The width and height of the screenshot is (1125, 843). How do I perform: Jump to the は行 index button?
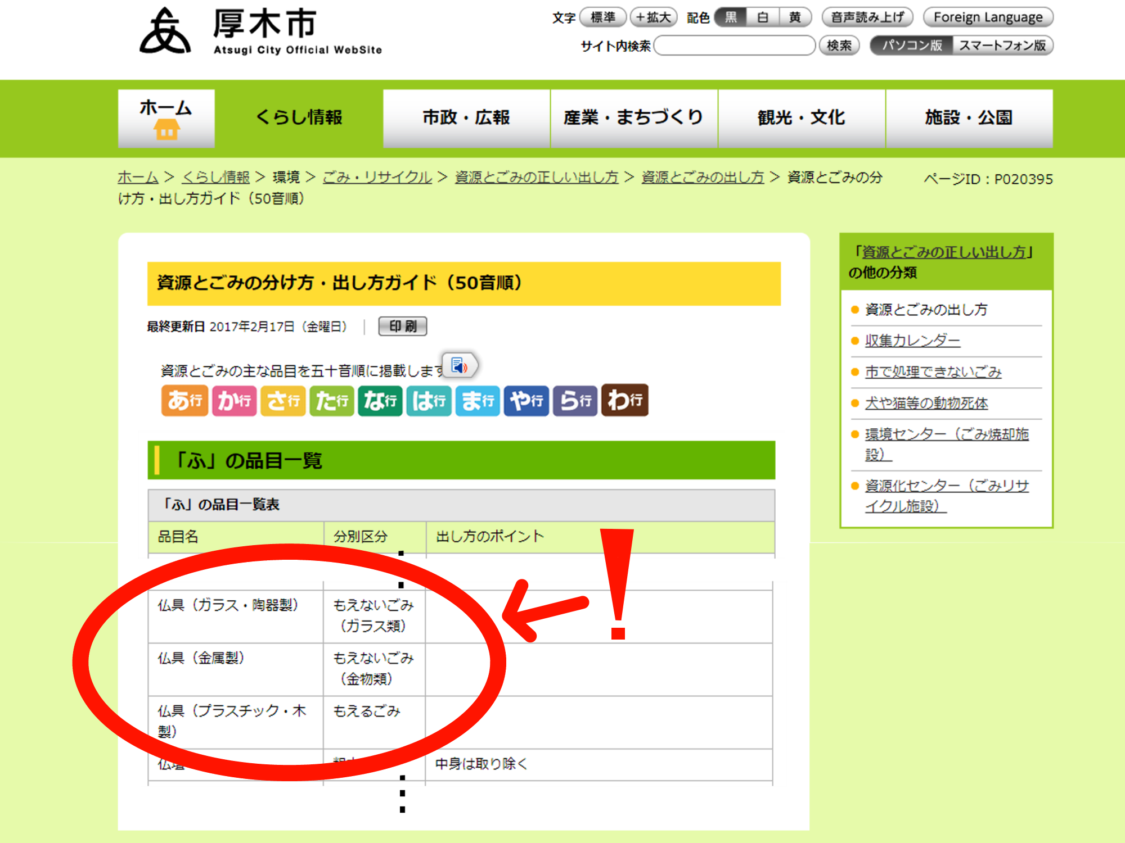[429, 401]
